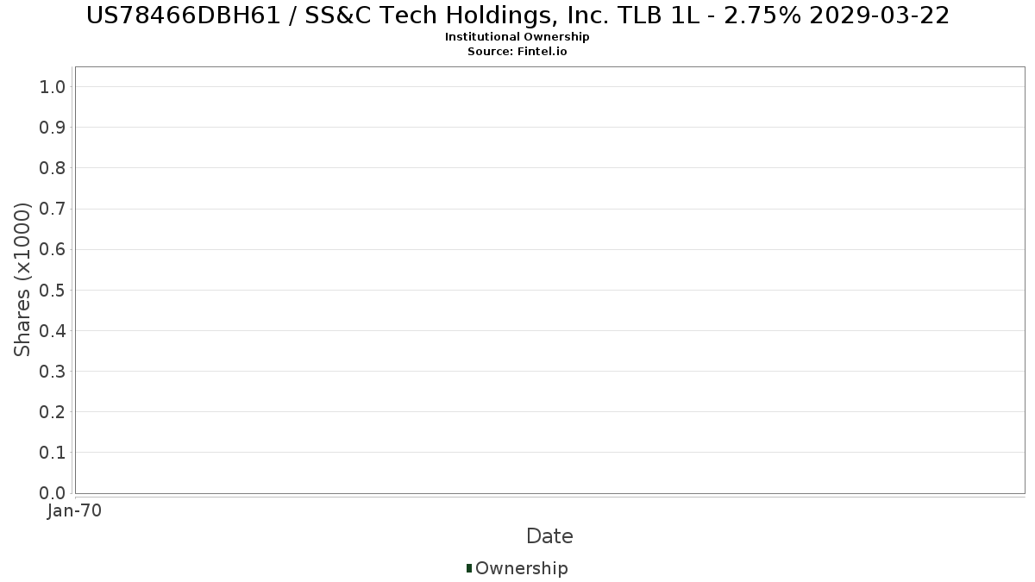Click the 0.1 y-axis tick label
This screenshot has width=1035, height=582.
(53, 453)
